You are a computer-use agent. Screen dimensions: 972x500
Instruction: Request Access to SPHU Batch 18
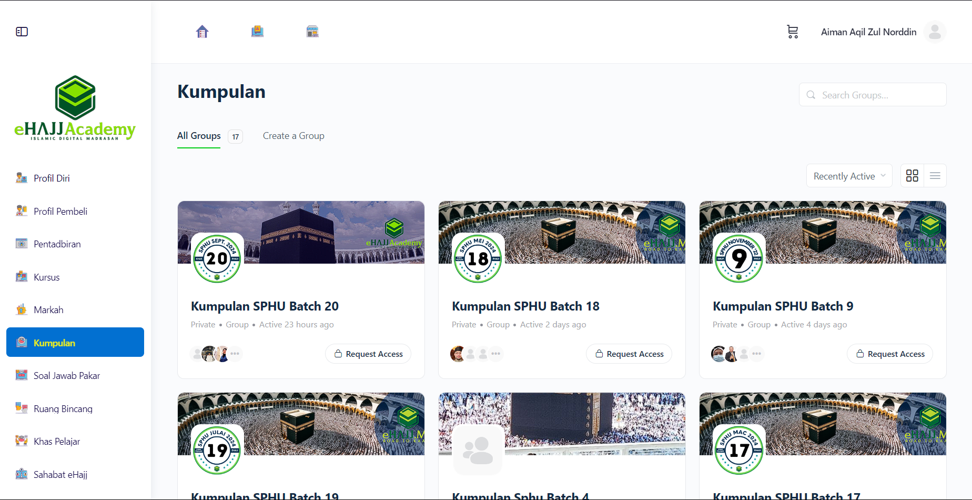click(x=629, y=354)
